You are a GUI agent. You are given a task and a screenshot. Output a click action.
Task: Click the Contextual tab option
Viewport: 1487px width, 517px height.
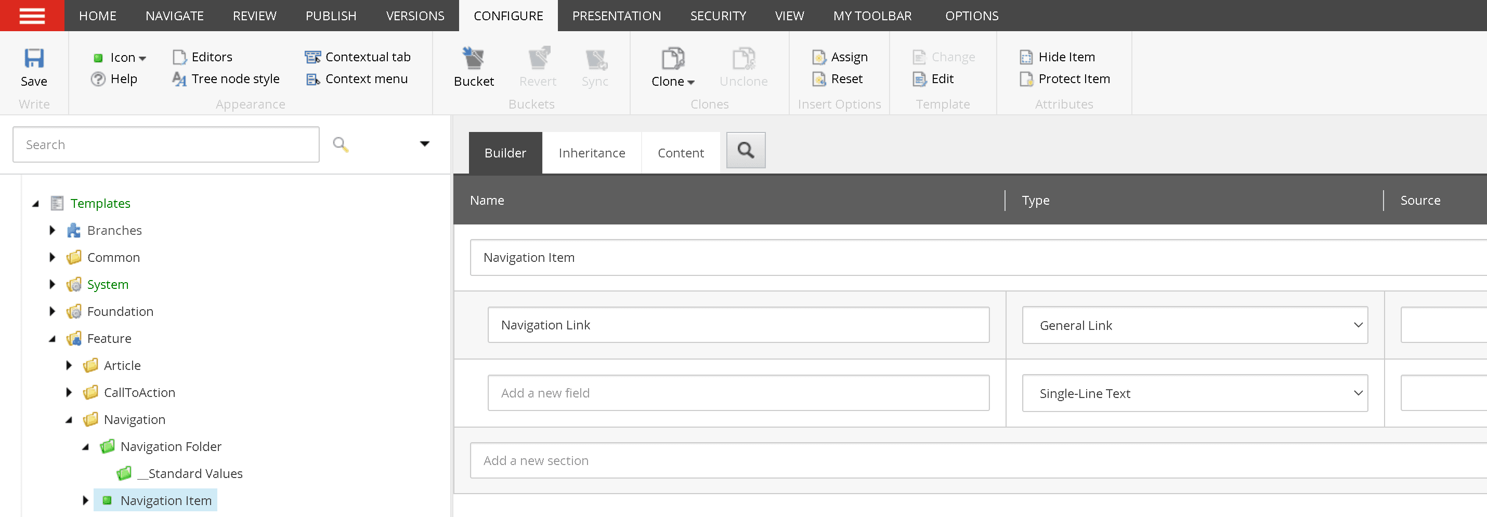pos(312,57)
